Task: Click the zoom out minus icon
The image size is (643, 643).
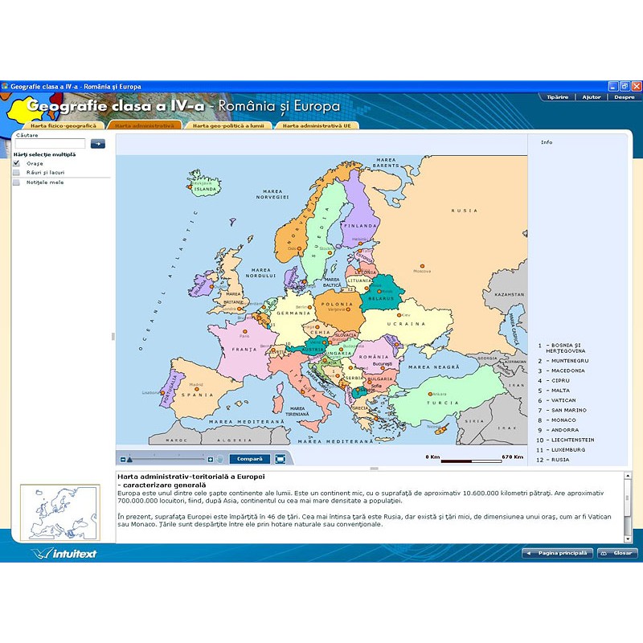Action: (x=123, y=460)
